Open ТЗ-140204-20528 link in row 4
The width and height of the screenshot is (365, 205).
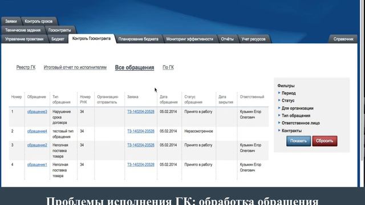tap(141, 165)
